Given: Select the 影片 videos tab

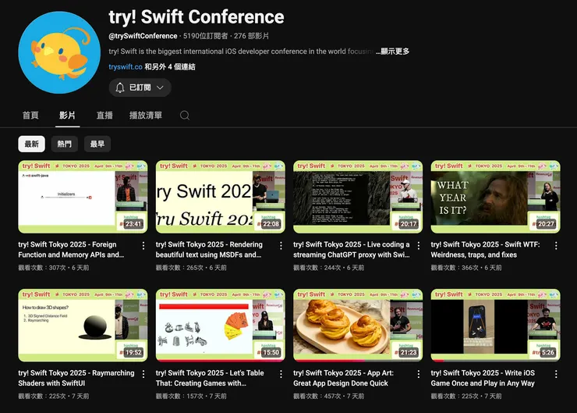Looking at the screenshot, I should coord(67,116).
